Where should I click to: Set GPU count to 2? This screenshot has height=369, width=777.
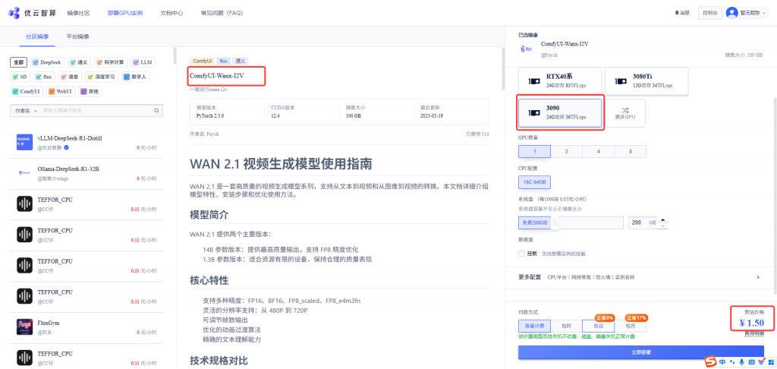pyautogui.click(x=566, y=152)
